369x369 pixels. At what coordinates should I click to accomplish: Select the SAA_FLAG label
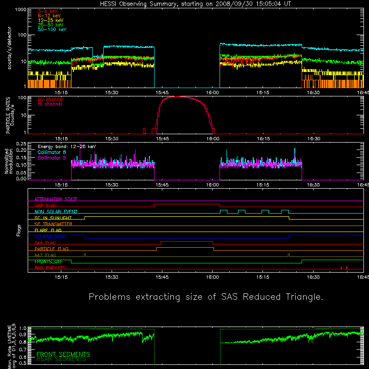click(45, 243)
